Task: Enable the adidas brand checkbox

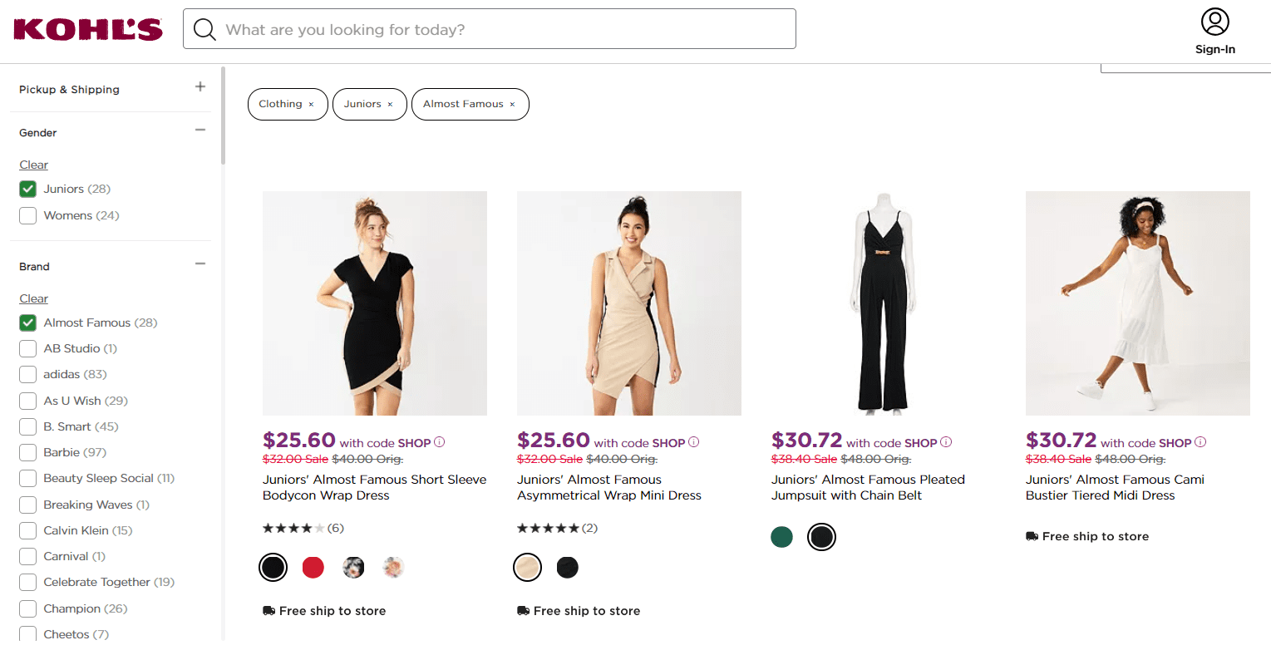Action: [28, 375]
